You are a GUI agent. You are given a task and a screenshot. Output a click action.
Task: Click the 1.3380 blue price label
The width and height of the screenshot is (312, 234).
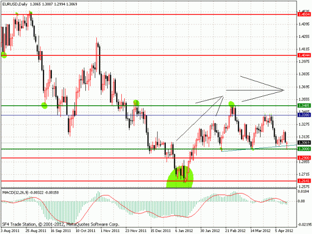304,115
